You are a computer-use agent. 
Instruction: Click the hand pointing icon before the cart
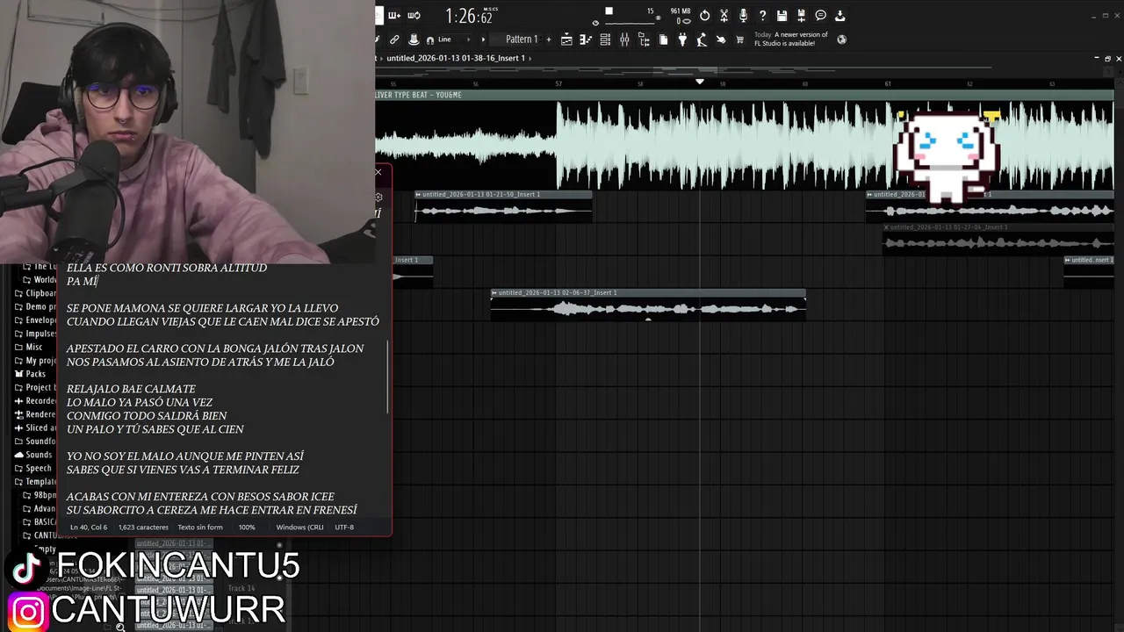[x=721, y=39]
